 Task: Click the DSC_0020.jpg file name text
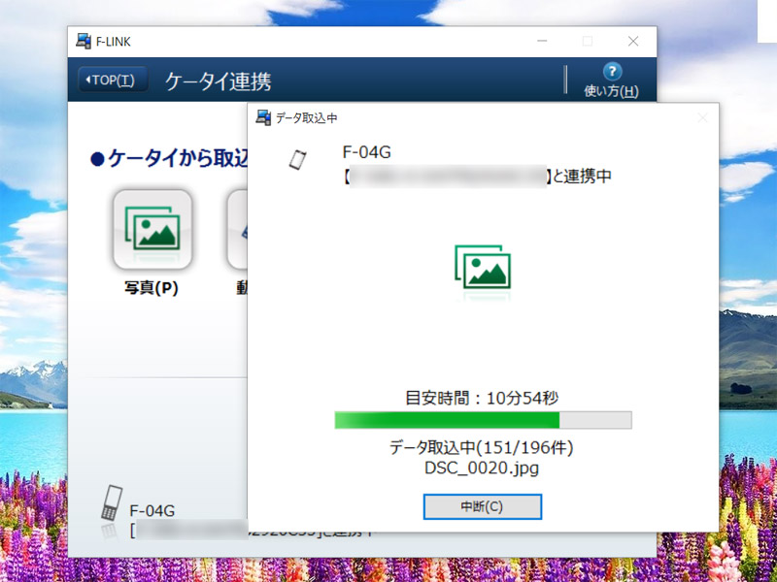[x=482, y=468]
